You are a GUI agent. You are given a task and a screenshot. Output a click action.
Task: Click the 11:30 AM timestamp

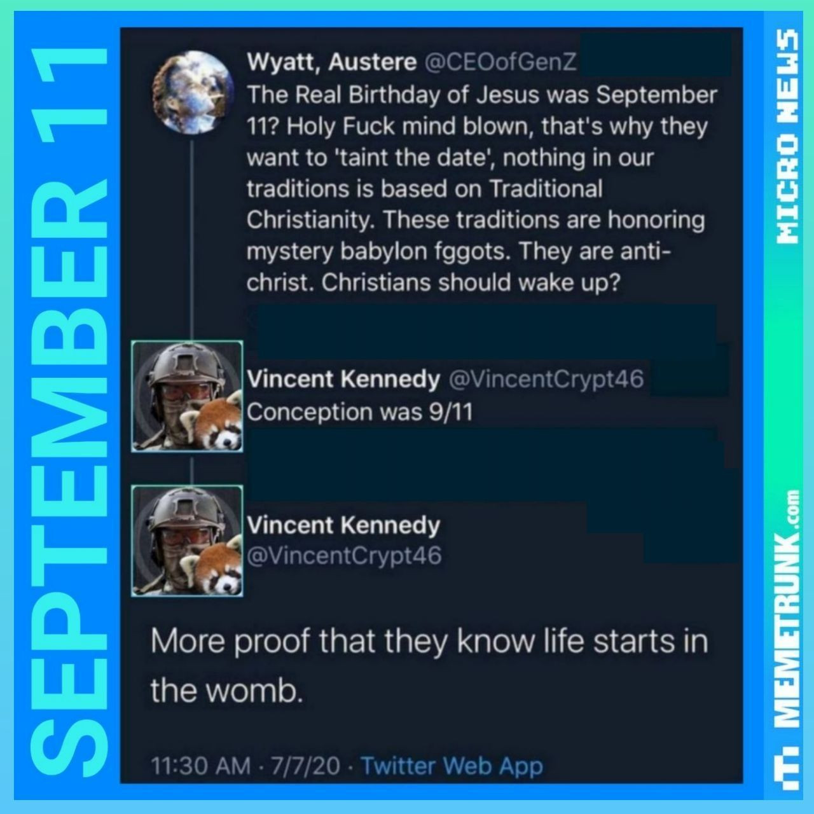click(200, 766)
